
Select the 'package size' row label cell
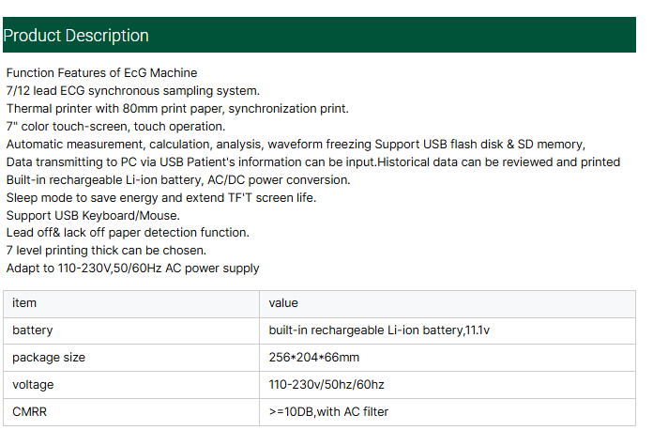click(131, 358)
